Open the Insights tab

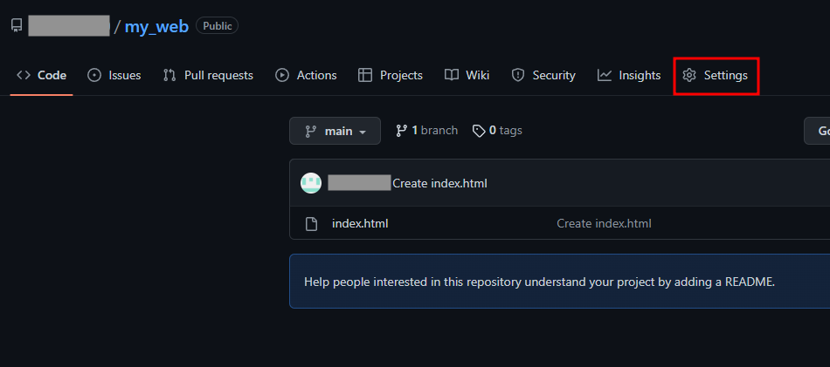click(x=629, y=76)
